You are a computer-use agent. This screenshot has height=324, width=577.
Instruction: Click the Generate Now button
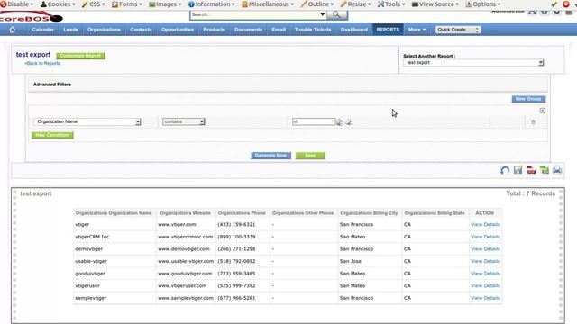(270, 156)
